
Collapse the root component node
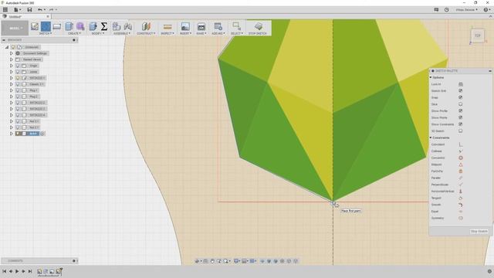(7, 47)
